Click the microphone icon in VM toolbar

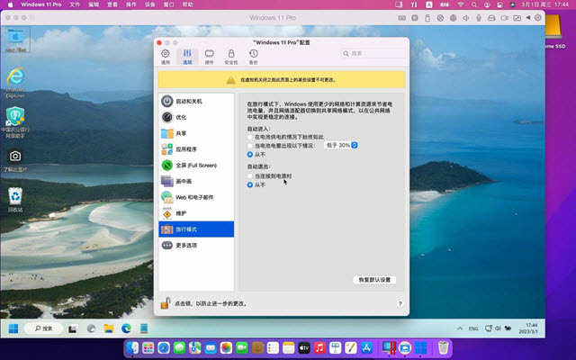479,18
